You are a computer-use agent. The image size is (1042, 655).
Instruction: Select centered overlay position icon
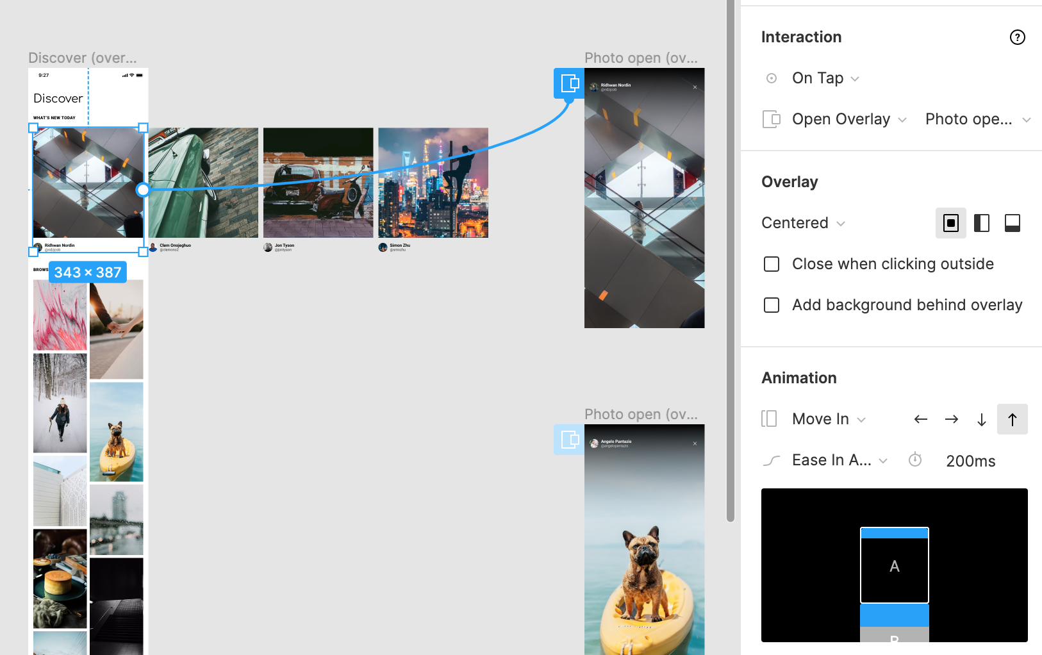[x=950, y=223]
